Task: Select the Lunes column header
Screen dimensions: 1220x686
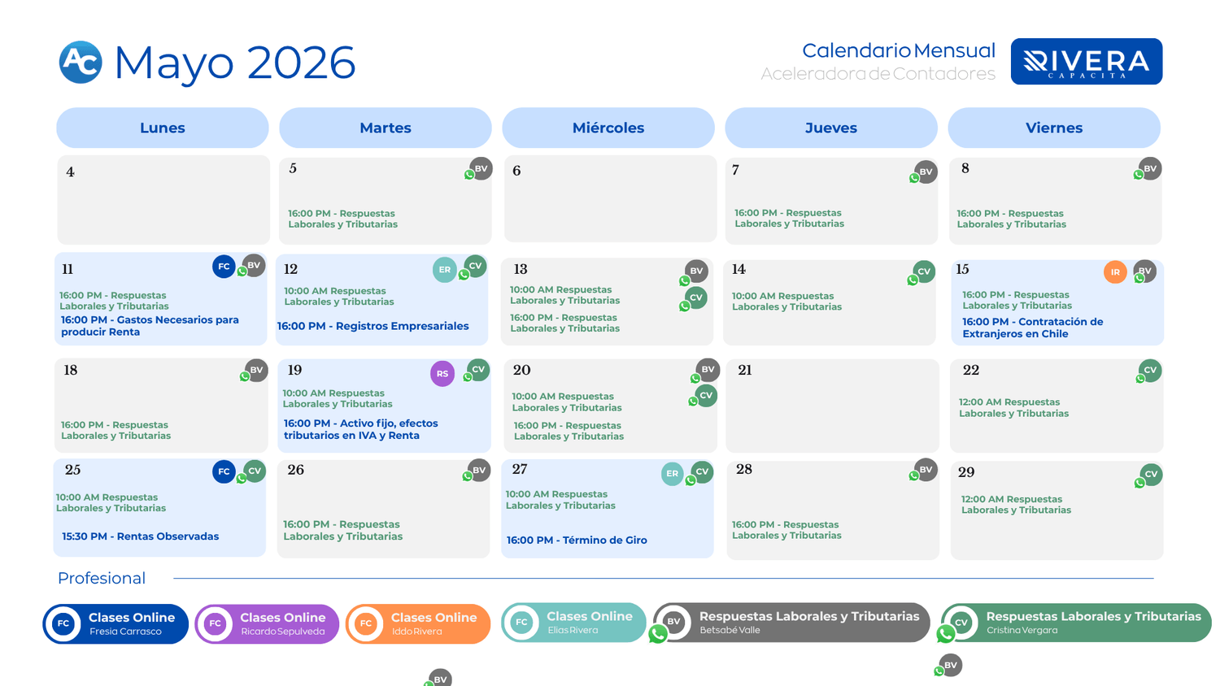Action: point(163,128)
